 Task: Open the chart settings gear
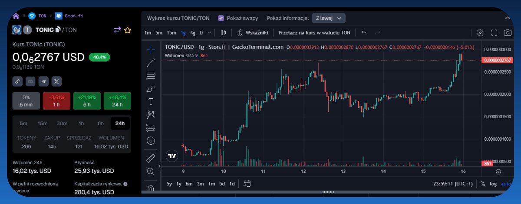coord(480,32)
